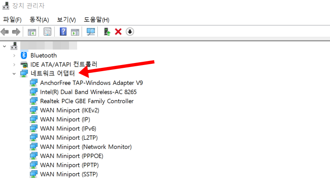Click the Realtek PCIe GBE adapter icon
This screenshot has width=330, height=180.
[x=34, y=101]
